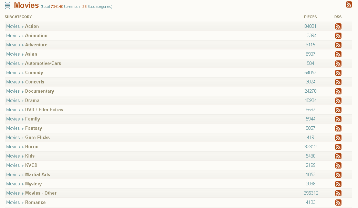Click the Martial Arts RSS icon
The image size is (358, 208).
point(338,175)
